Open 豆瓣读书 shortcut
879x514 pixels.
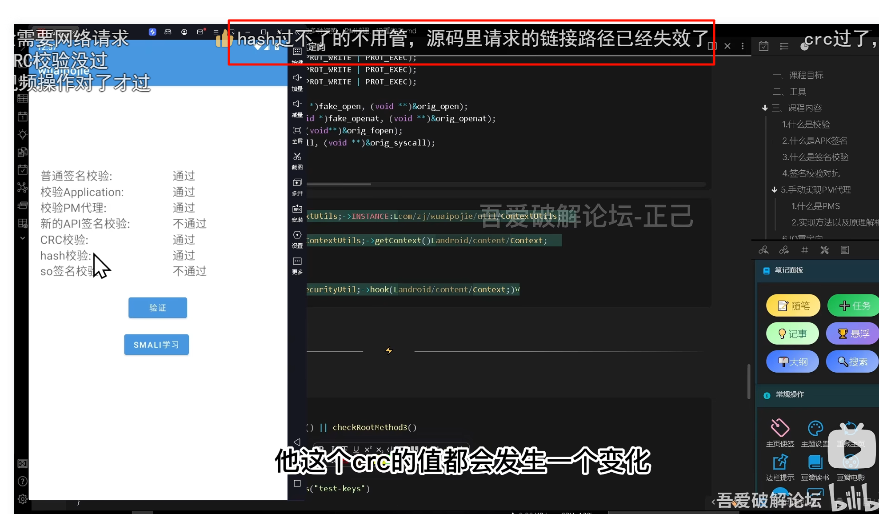(815, 467)
